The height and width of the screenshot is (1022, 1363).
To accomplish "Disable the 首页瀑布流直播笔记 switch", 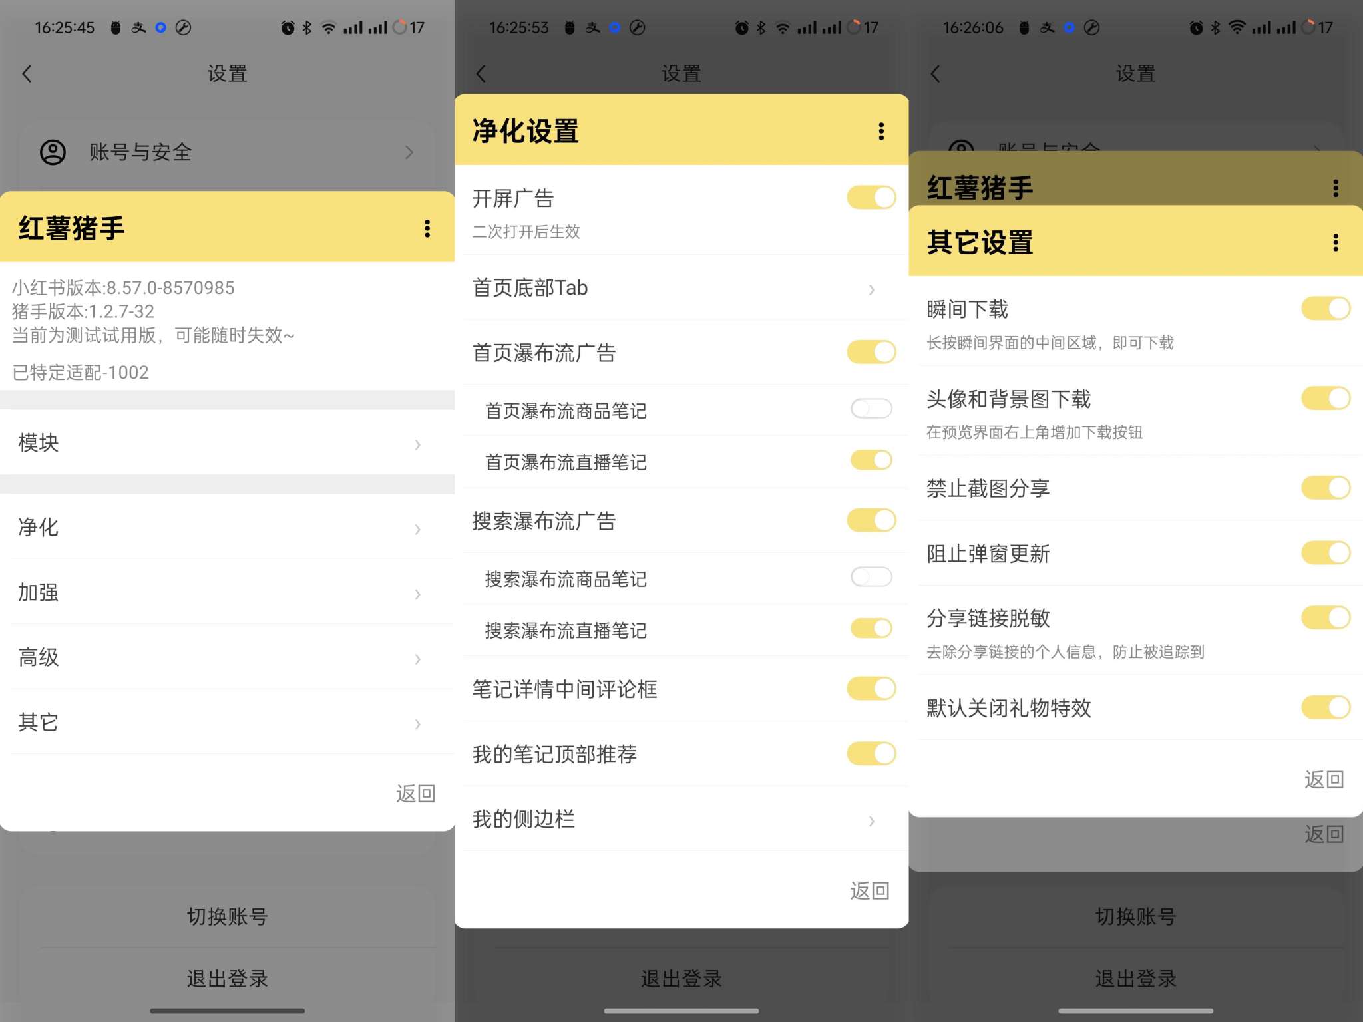I will 871,460.
